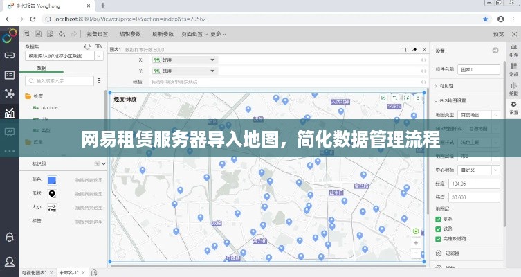The image size is (521, 277).
Task: Open the center address (自定义) dropdown
Action: [479, 170]
